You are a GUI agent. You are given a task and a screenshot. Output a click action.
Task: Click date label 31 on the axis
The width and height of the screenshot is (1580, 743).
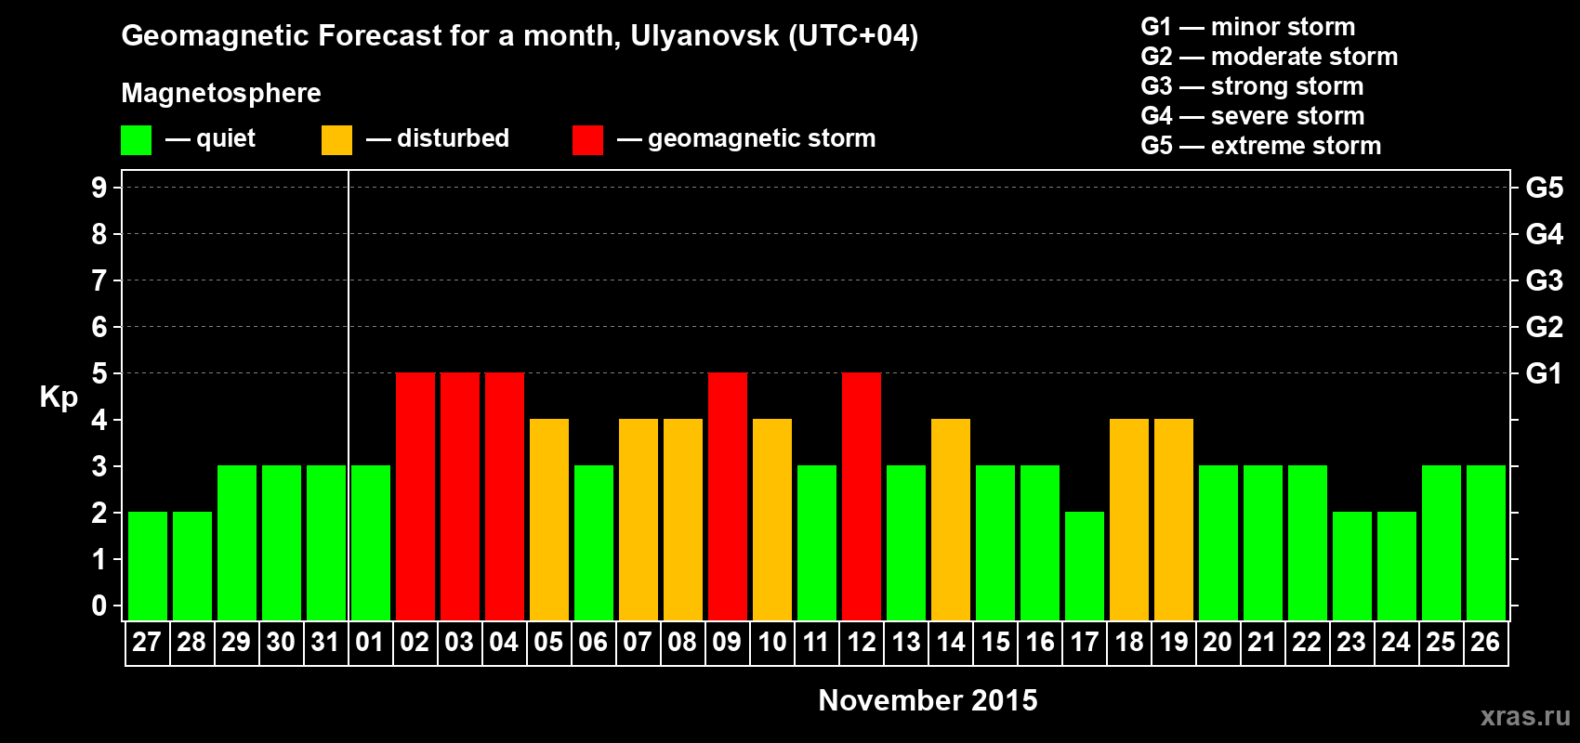click(x=325, y=642)
